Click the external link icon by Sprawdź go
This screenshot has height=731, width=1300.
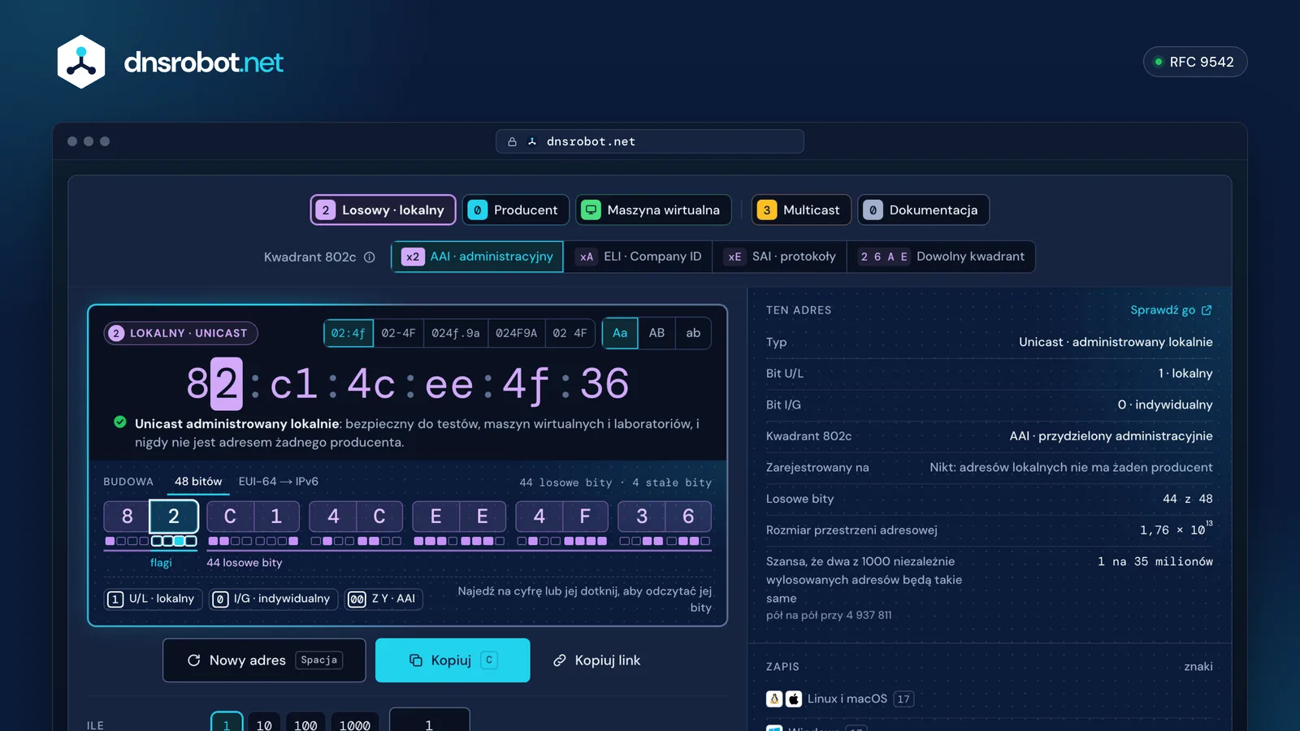pos(1207,310)
